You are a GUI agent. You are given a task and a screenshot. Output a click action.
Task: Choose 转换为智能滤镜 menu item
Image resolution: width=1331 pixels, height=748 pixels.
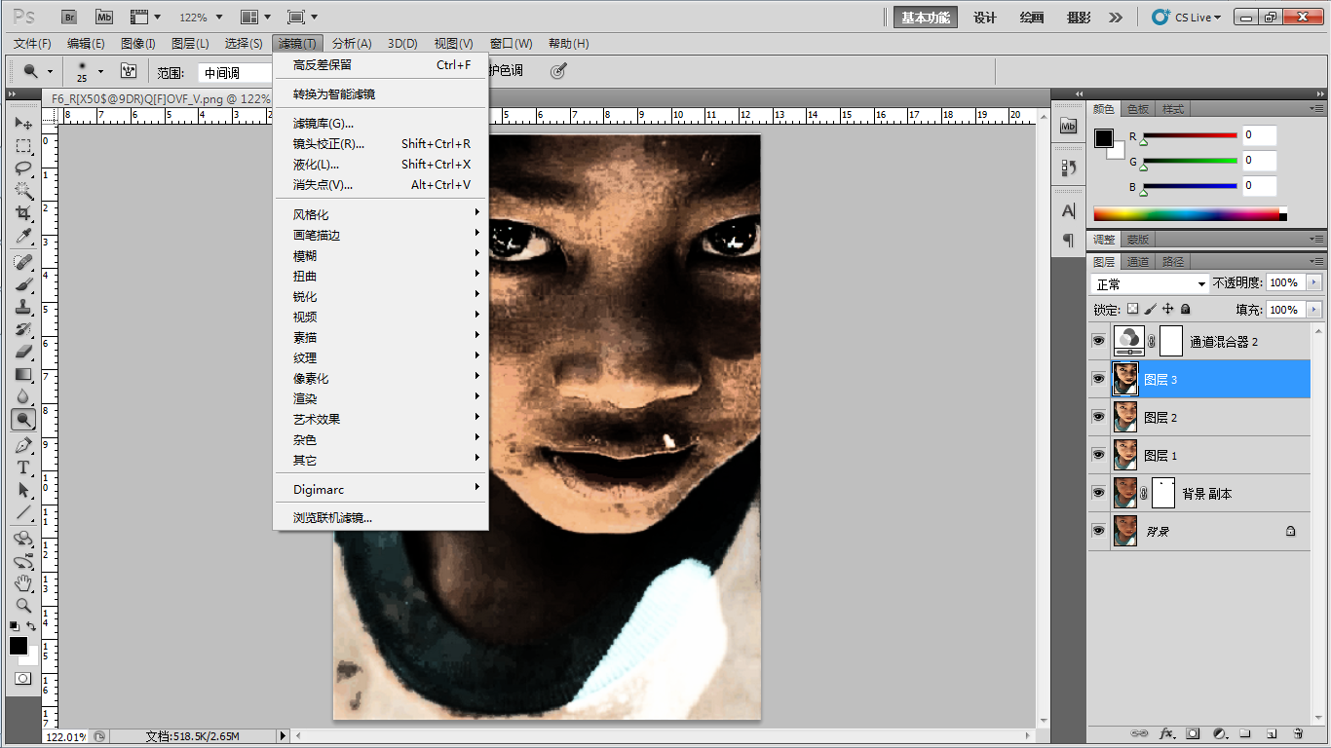tap(381, 93)
